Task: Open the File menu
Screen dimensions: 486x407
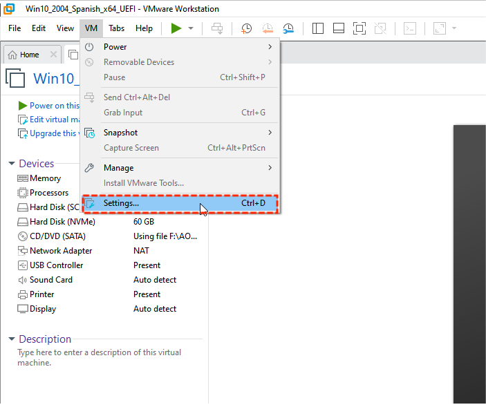Action: (x=15, y=28)
